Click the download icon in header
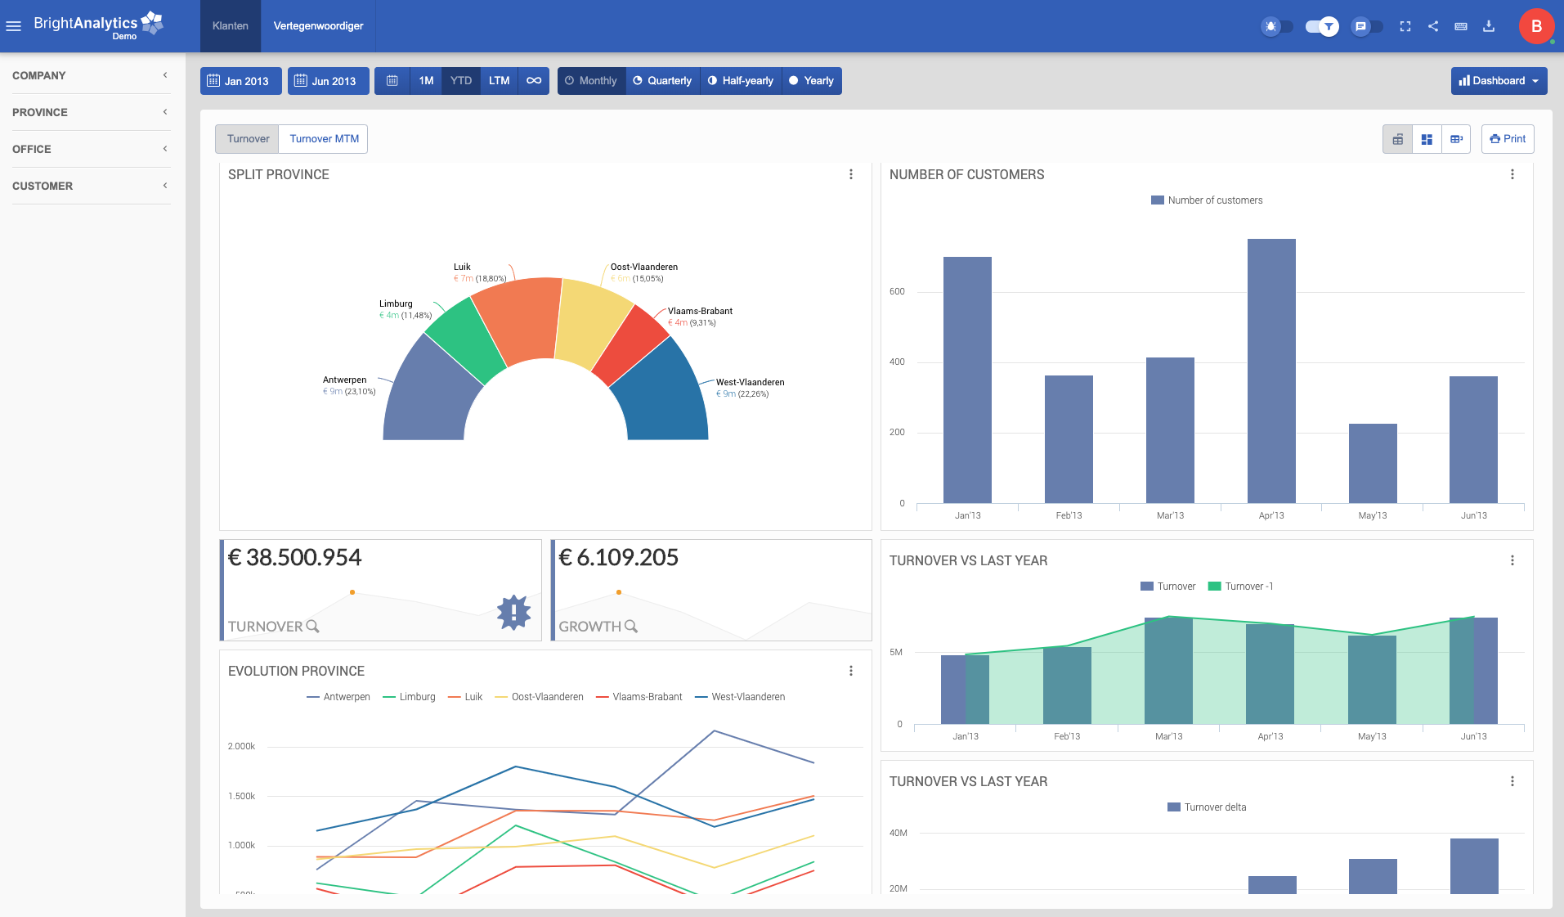 [x=1488, y=26]
